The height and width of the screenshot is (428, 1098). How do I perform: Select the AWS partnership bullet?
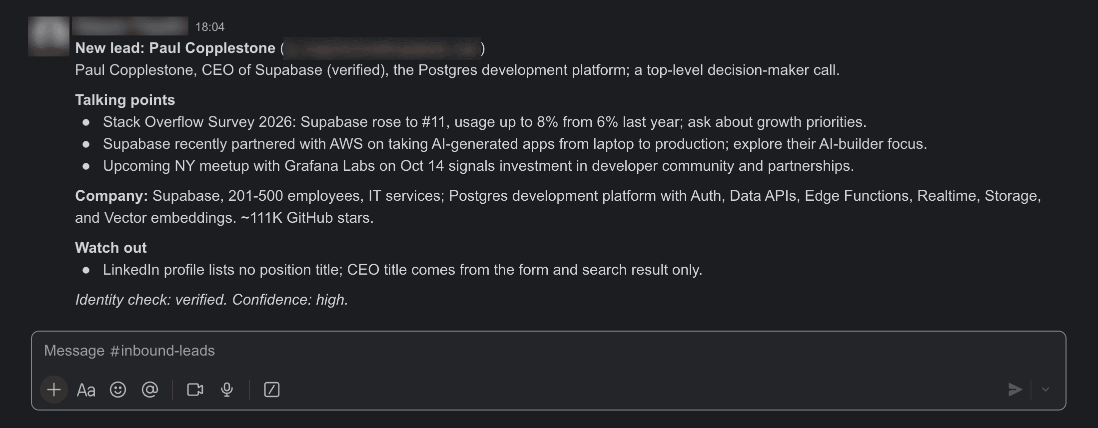coord(515,144)
